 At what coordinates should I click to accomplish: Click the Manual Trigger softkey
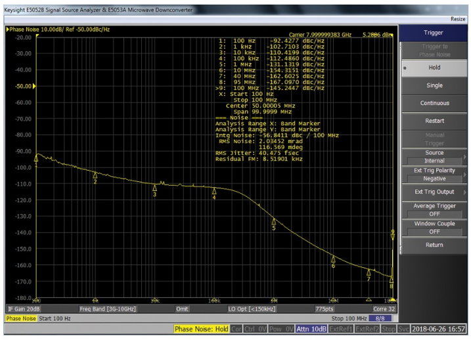coord(434,139)
